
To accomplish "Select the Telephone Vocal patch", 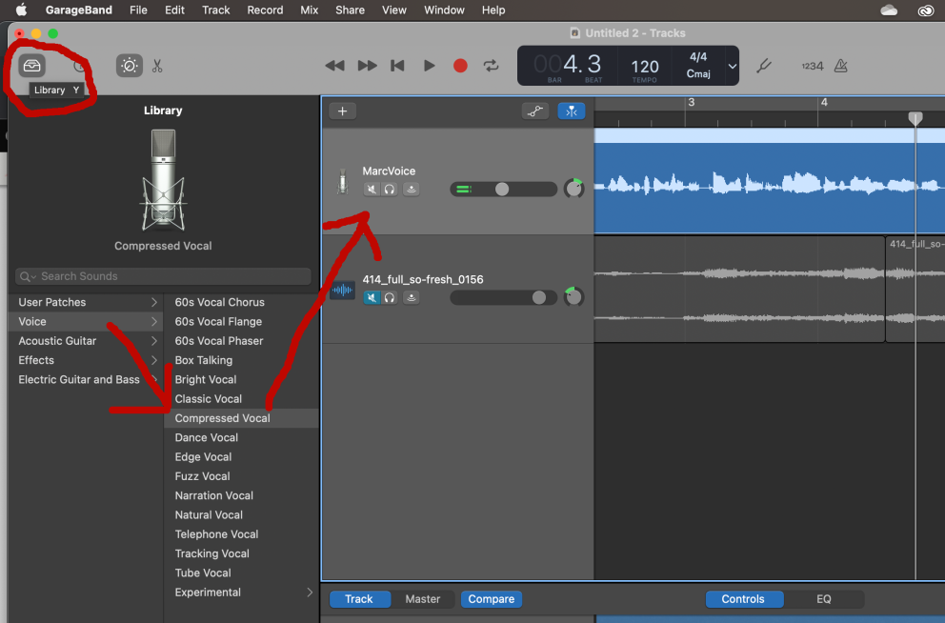I will (241, 534).
